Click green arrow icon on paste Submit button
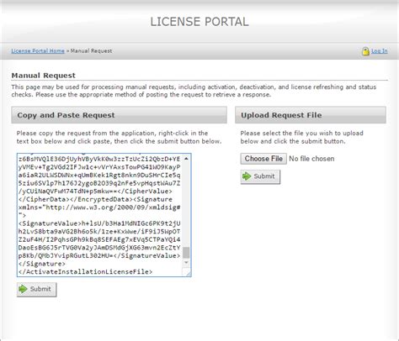The width and height of the screenshot is (399, 341). click(23, 289)
